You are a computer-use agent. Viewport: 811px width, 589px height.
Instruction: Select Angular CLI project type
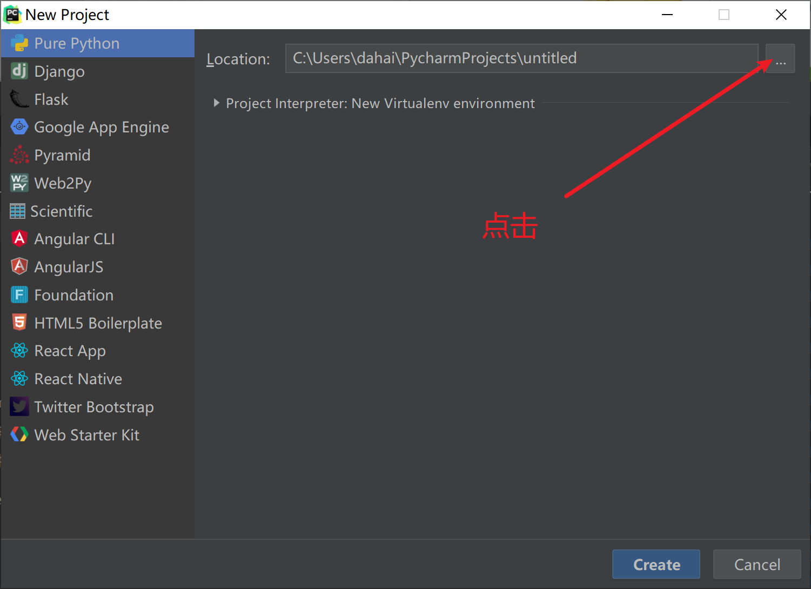[98, 239]
